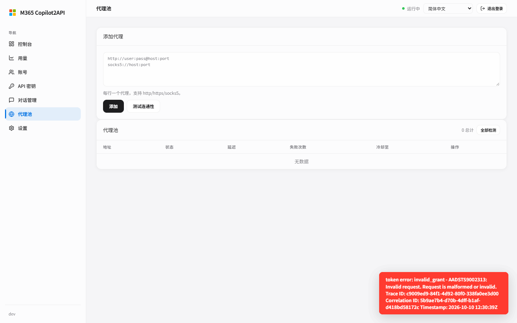This screenshot has width=517, height=323.
Task: Open the 简体中文 language dropdown
Action: 448,8
